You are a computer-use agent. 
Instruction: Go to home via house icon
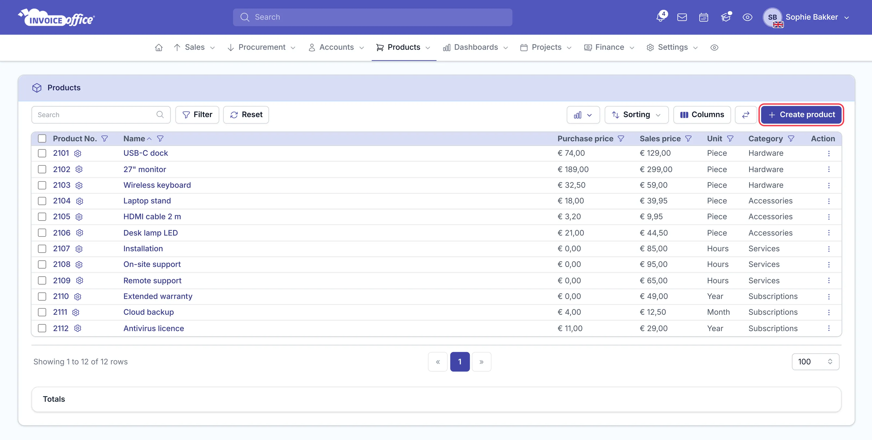coord(159,47)
